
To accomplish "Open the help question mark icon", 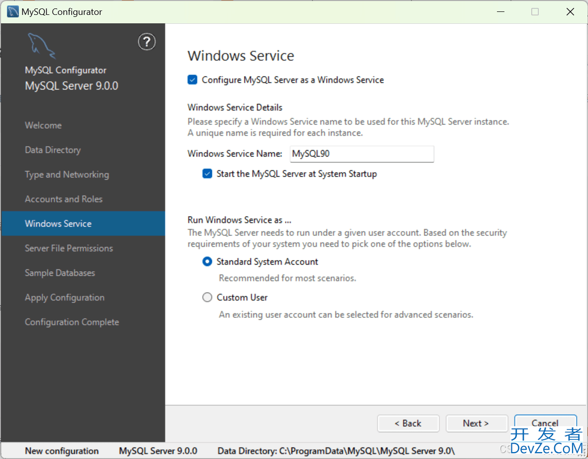I will [x=147, y=42].
